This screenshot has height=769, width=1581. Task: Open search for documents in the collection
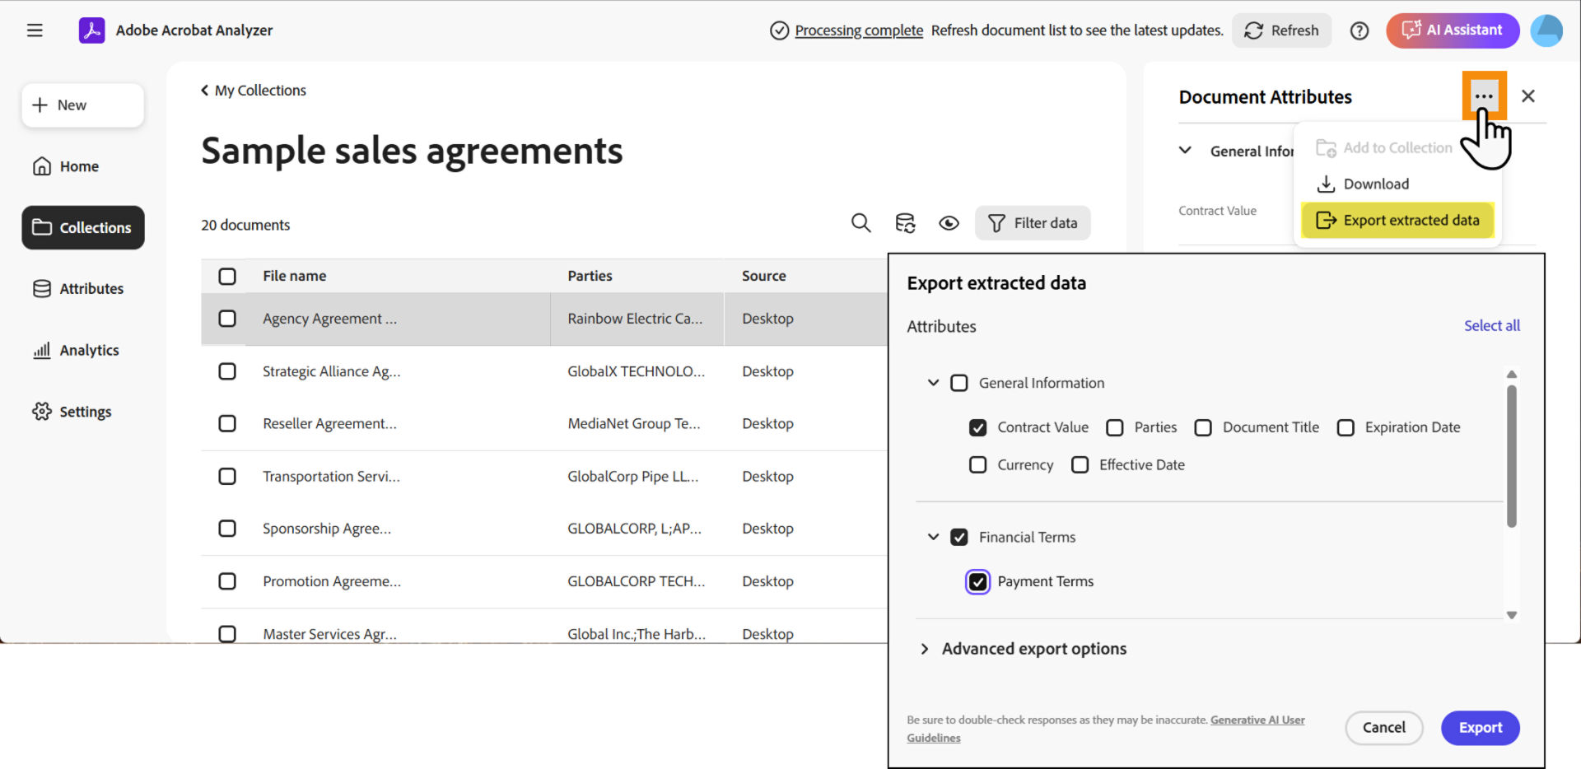click(860, 222)
